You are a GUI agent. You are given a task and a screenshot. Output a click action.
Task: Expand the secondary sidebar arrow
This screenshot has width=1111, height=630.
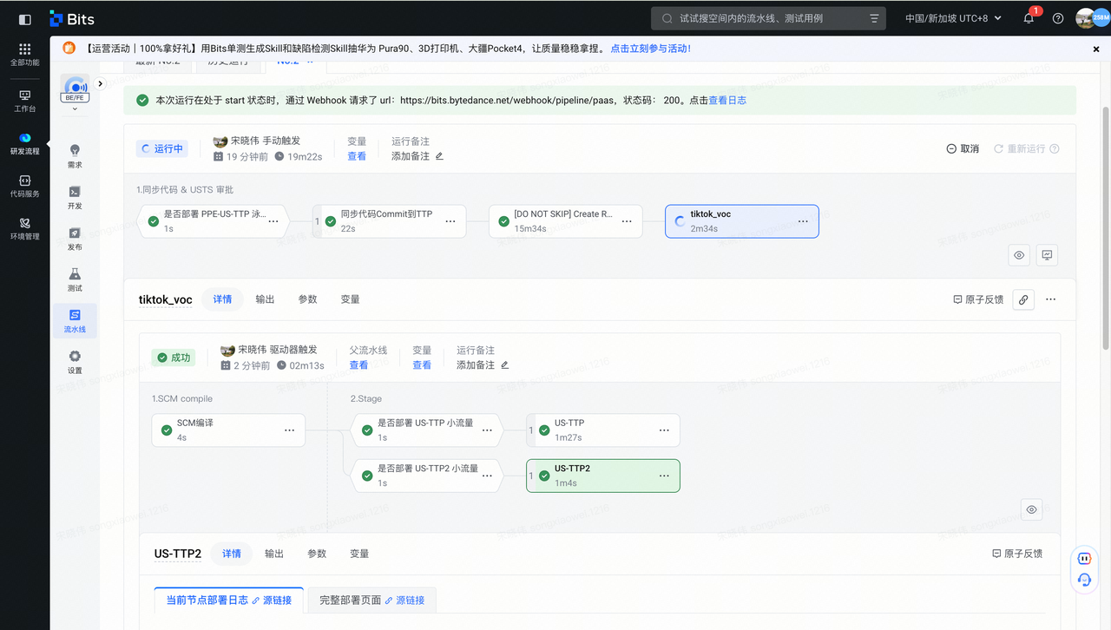pos(100,83)
